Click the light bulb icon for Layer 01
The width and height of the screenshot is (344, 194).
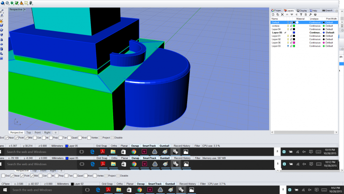[288, 36]
